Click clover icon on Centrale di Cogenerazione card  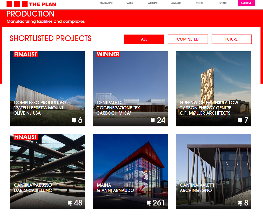[x=153, y=120]
